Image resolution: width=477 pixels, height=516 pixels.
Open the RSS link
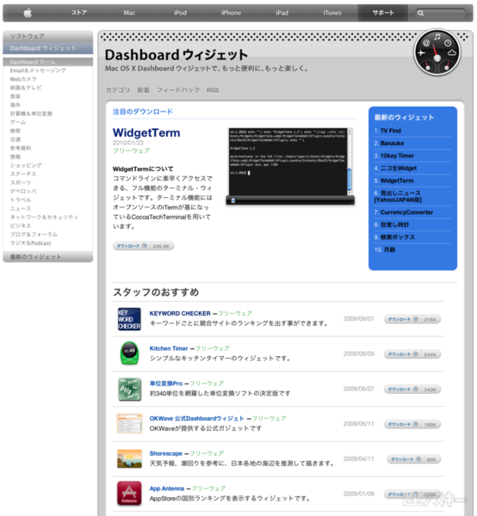(x=213, y=90)
